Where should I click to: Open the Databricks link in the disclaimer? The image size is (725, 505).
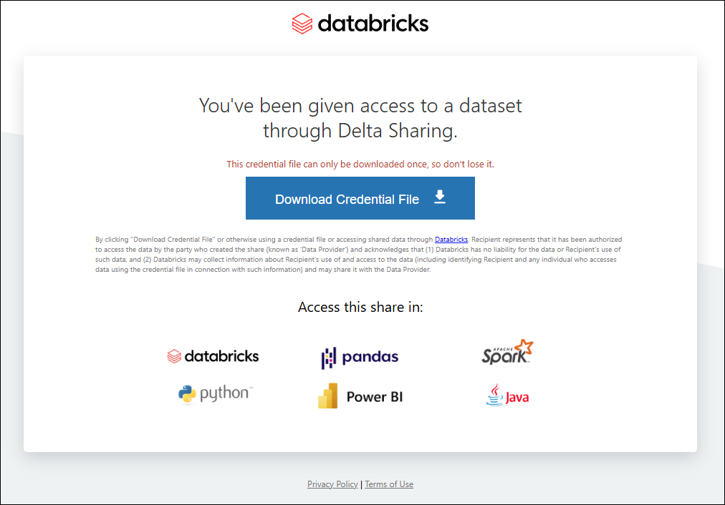click(451, 240)
